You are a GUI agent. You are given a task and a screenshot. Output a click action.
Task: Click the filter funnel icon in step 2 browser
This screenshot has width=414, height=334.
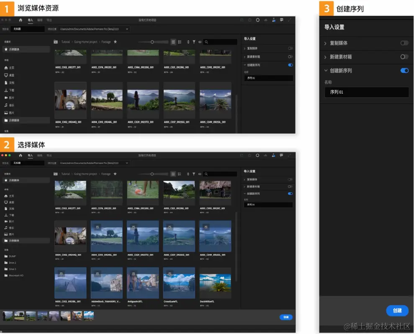point(193,174)
